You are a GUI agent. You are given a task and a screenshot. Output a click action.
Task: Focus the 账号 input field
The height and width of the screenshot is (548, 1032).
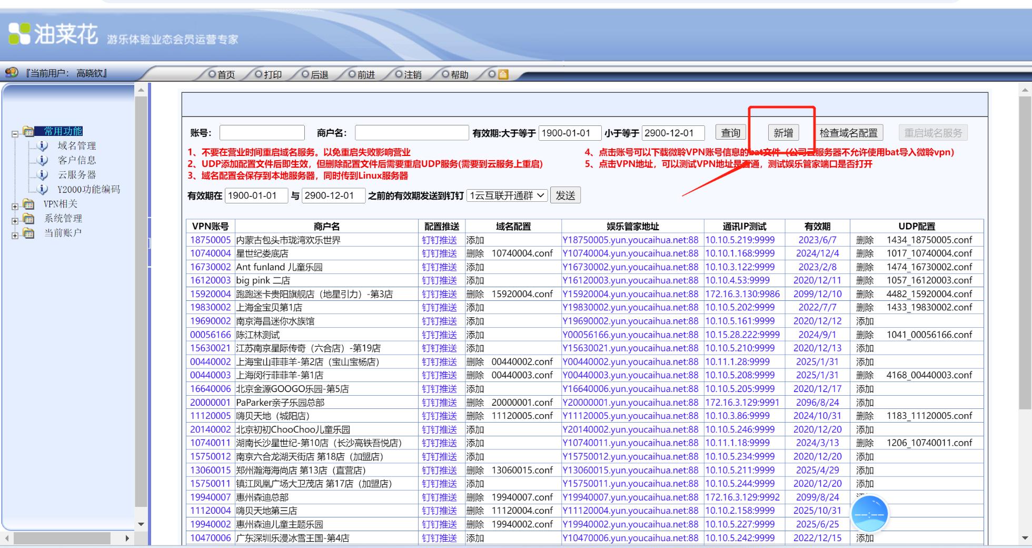(x=262, y=133)
